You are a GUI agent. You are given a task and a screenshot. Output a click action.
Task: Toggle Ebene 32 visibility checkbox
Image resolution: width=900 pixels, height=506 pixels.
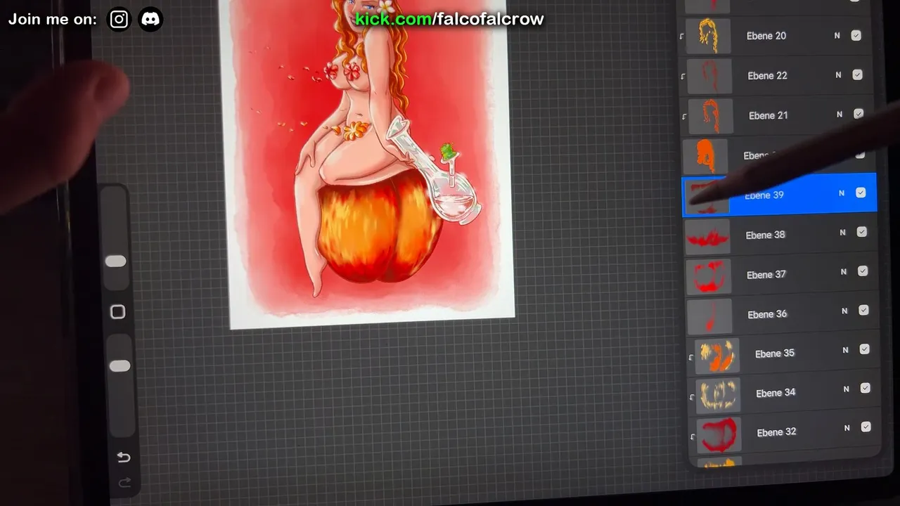click(866, 427)
